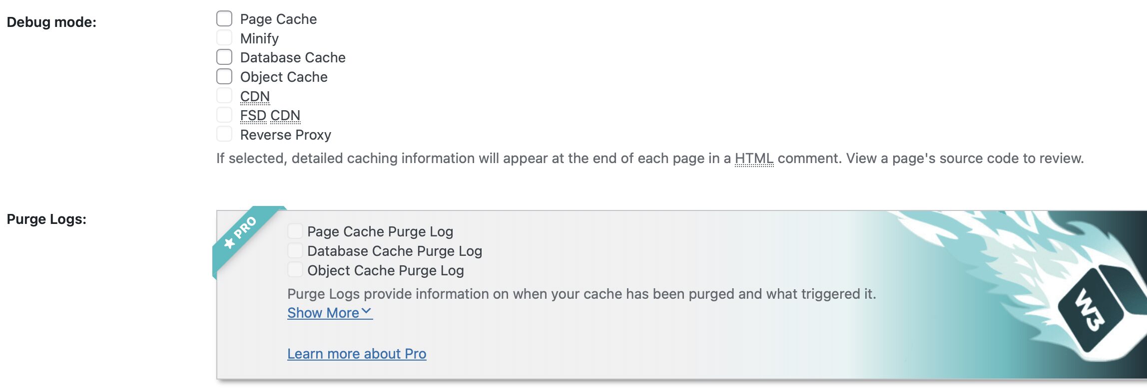Enable Page Cache debug mode checkbox
The width and height of the screenshot is (1147, 391).
(x=224, y=18)
